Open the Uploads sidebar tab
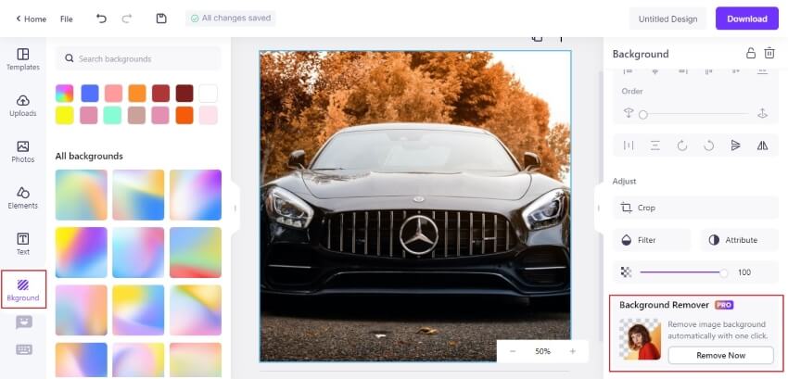Image resolution: width=788 pixels, height=379 pixels. pos(23,106)
